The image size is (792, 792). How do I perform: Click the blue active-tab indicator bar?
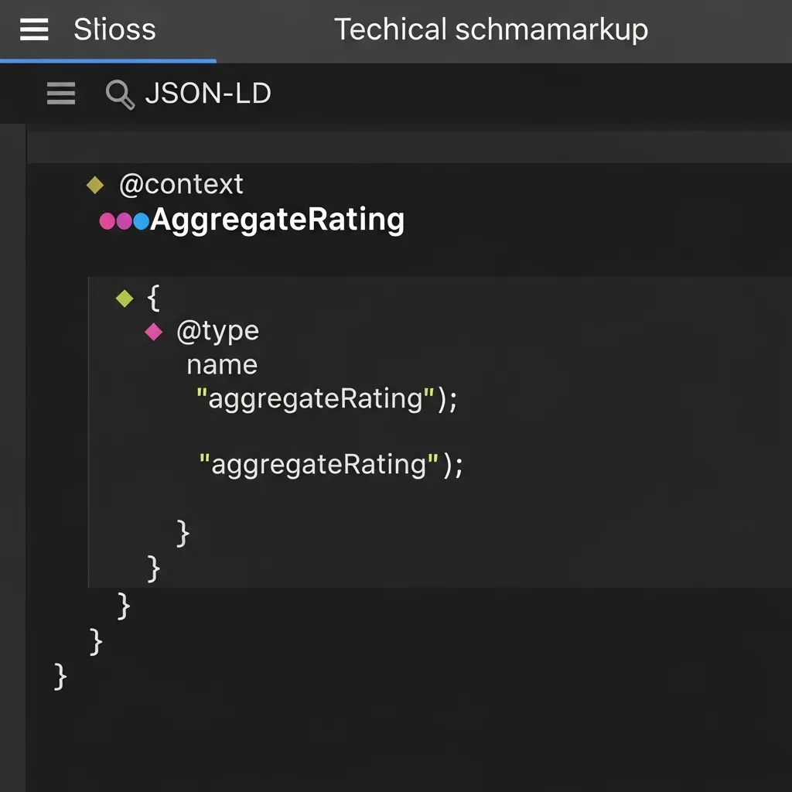[x=108, y=60]
